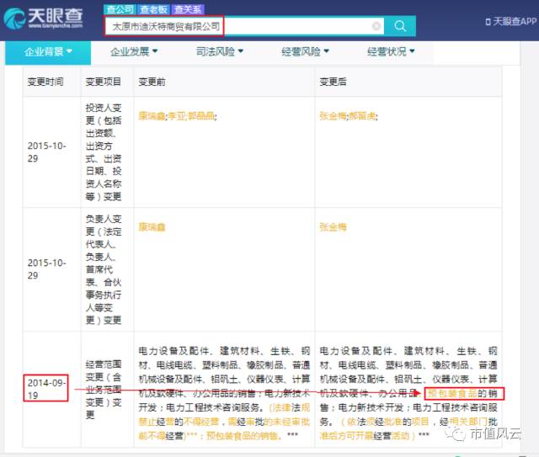Click 预包装食品 highlighted text after change
This screenshot has height=457, width=539.
coord(452,393)
